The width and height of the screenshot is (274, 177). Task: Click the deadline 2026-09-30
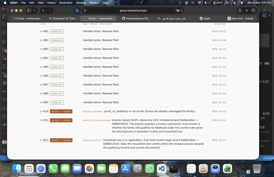tap(219, 40)
